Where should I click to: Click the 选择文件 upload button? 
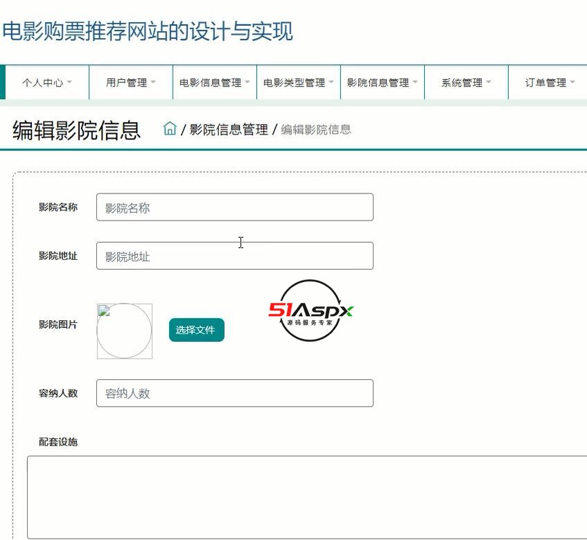pyautogui.click(x=197, y=330)
